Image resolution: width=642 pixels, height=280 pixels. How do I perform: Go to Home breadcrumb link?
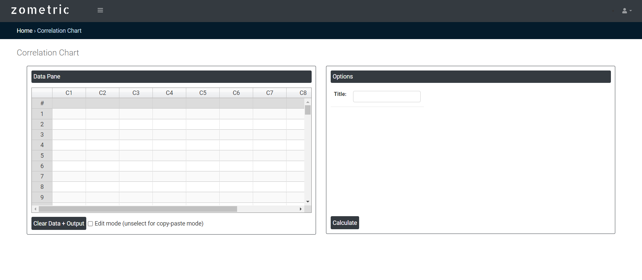[24, 31]
